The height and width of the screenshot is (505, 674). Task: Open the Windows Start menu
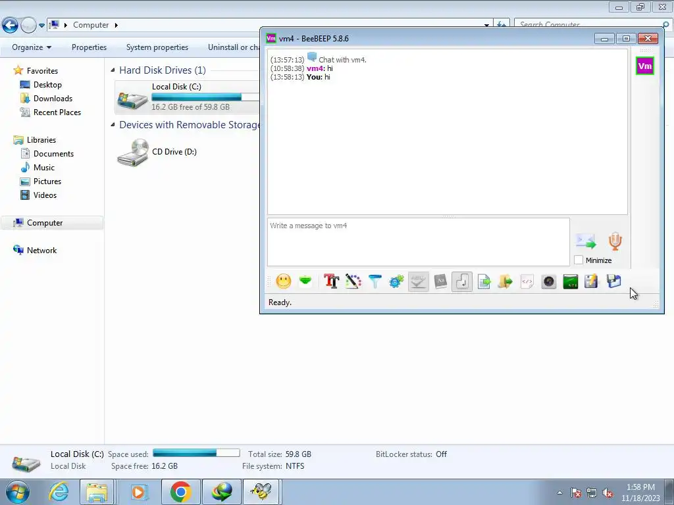(x=18, y=492)
